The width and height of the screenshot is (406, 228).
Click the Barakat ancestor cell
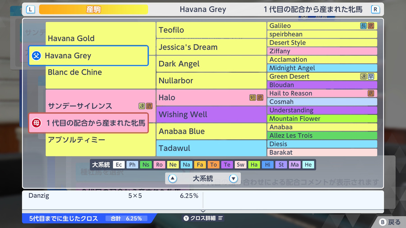pyautogui.click(x=322, y=152)
